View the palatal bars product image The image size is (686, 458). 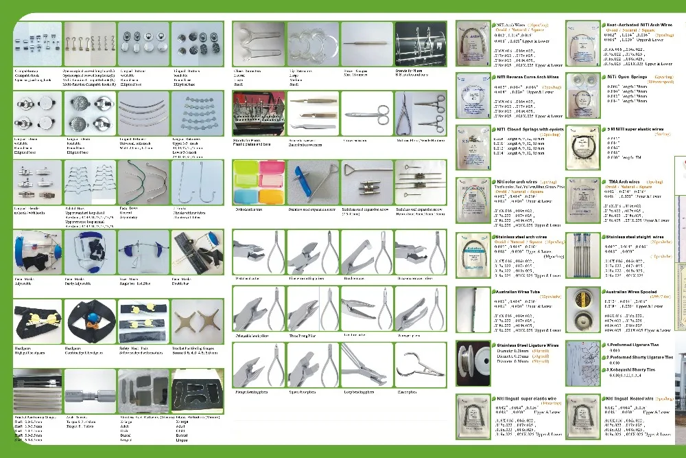point(90,183)
